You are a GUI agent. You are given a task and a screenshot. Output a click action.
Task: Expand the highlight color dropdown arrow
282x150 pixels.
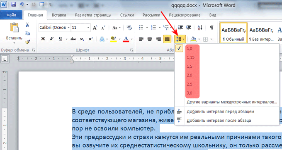click(x=119, y=39)
